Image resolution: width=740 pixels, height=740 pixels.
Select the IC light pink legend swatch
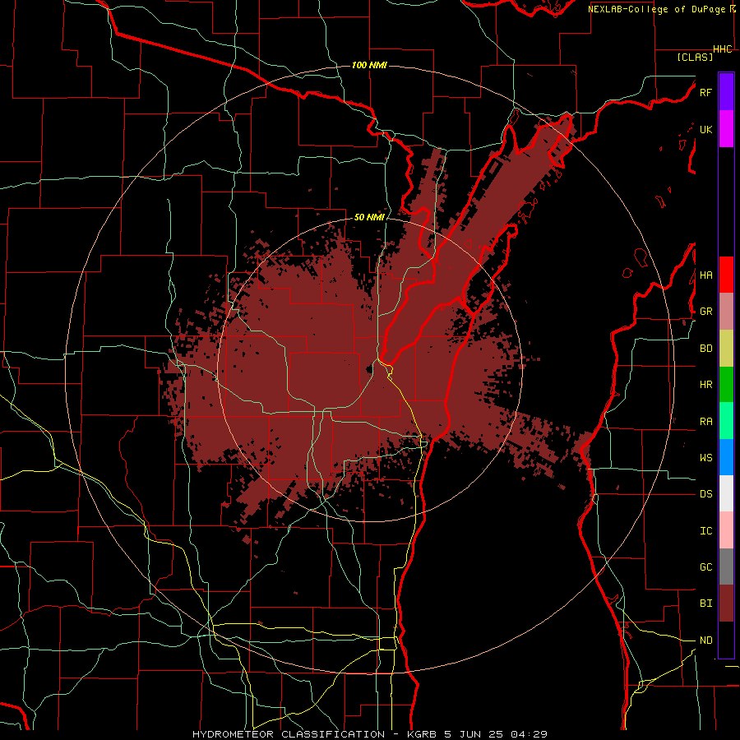pyautogui.click(x=726, y=530)
